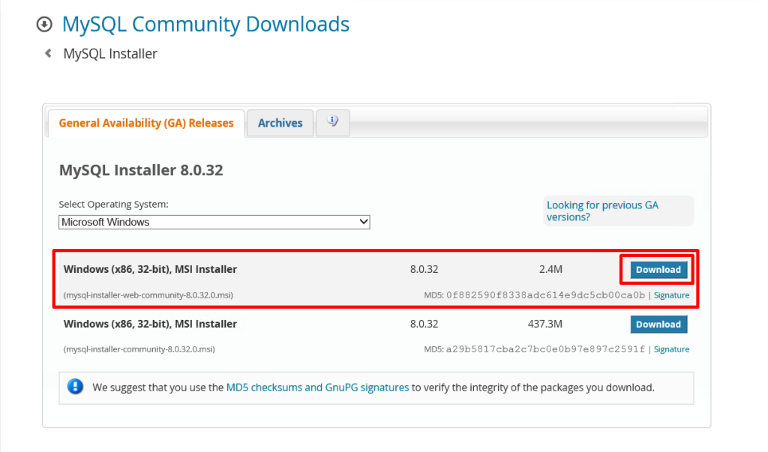Viewport: 768px width, 452px height.
Task: Click the 2.4M file size value
Action: [x=550, y=269]
